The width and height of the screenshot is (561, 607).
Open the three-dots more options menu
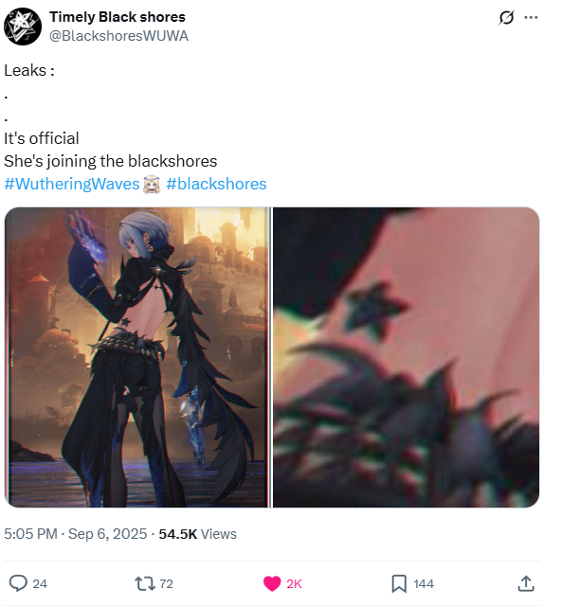tap(531, 17)
